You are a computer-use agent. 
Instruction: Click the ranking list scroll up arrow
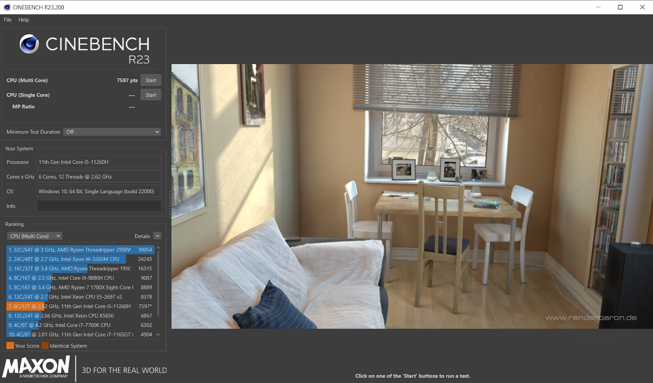pos(158,248)
